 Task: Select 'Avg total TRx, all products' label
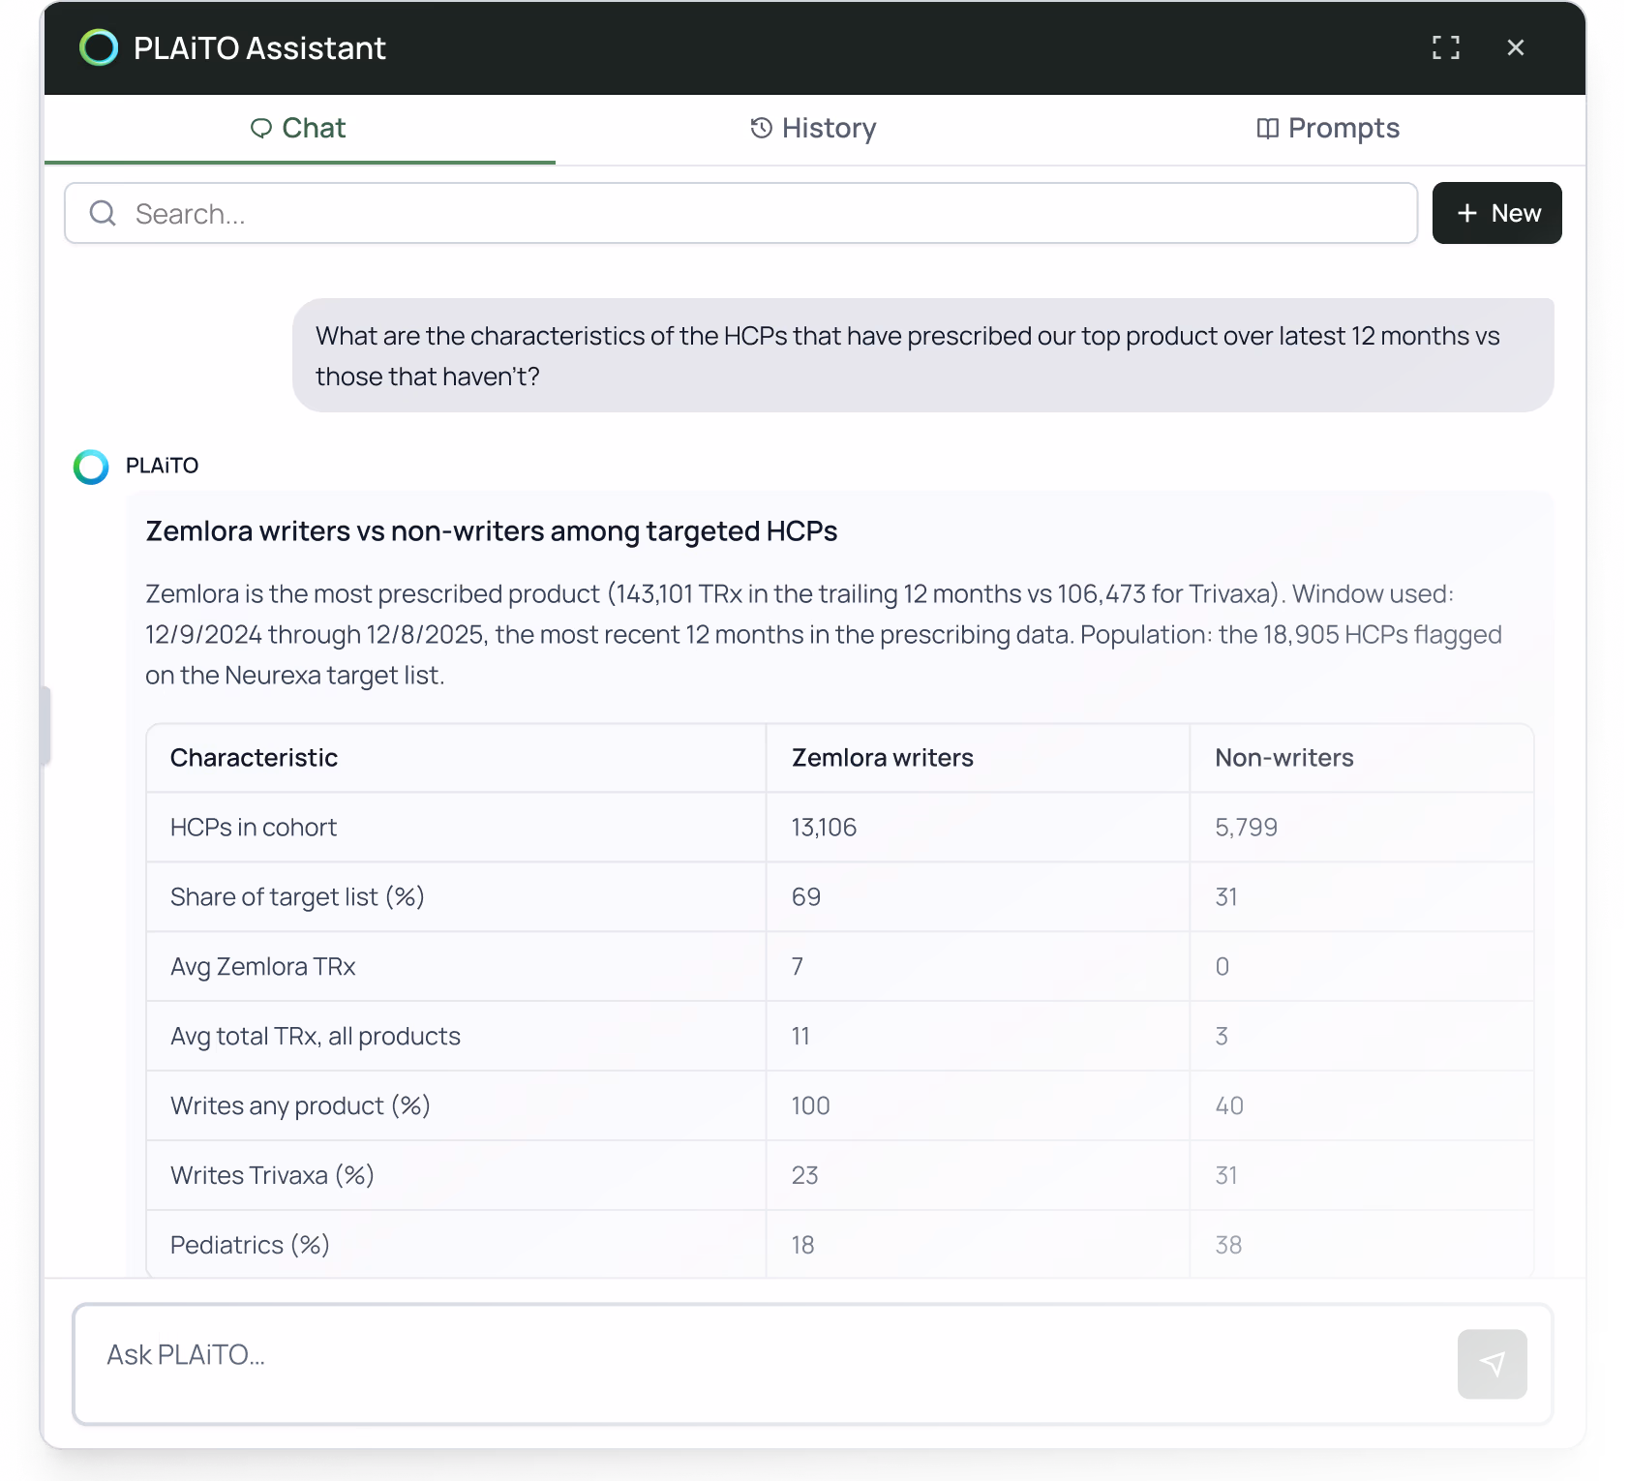coord(316,1037)
